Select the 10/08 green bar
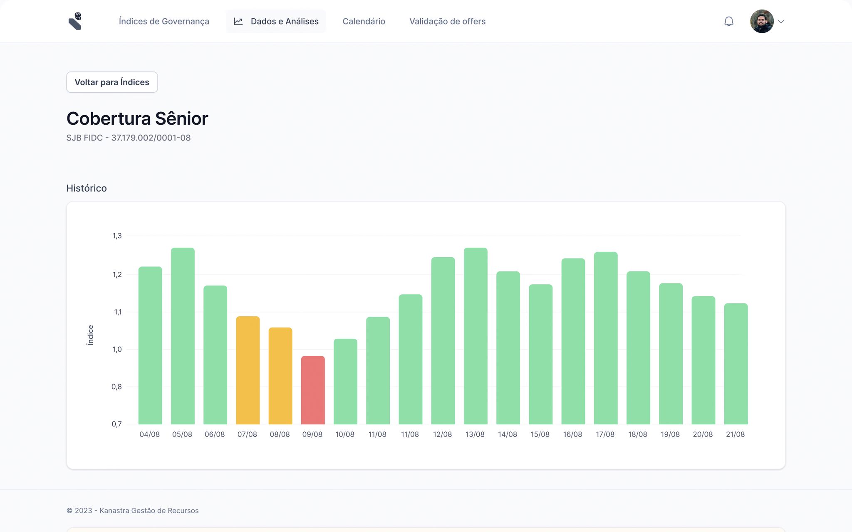 345,381
